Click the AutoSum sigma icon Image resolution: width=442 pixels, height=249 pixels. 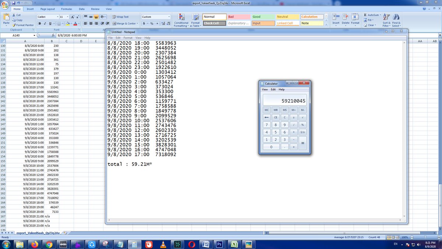(x=365, y=15)
